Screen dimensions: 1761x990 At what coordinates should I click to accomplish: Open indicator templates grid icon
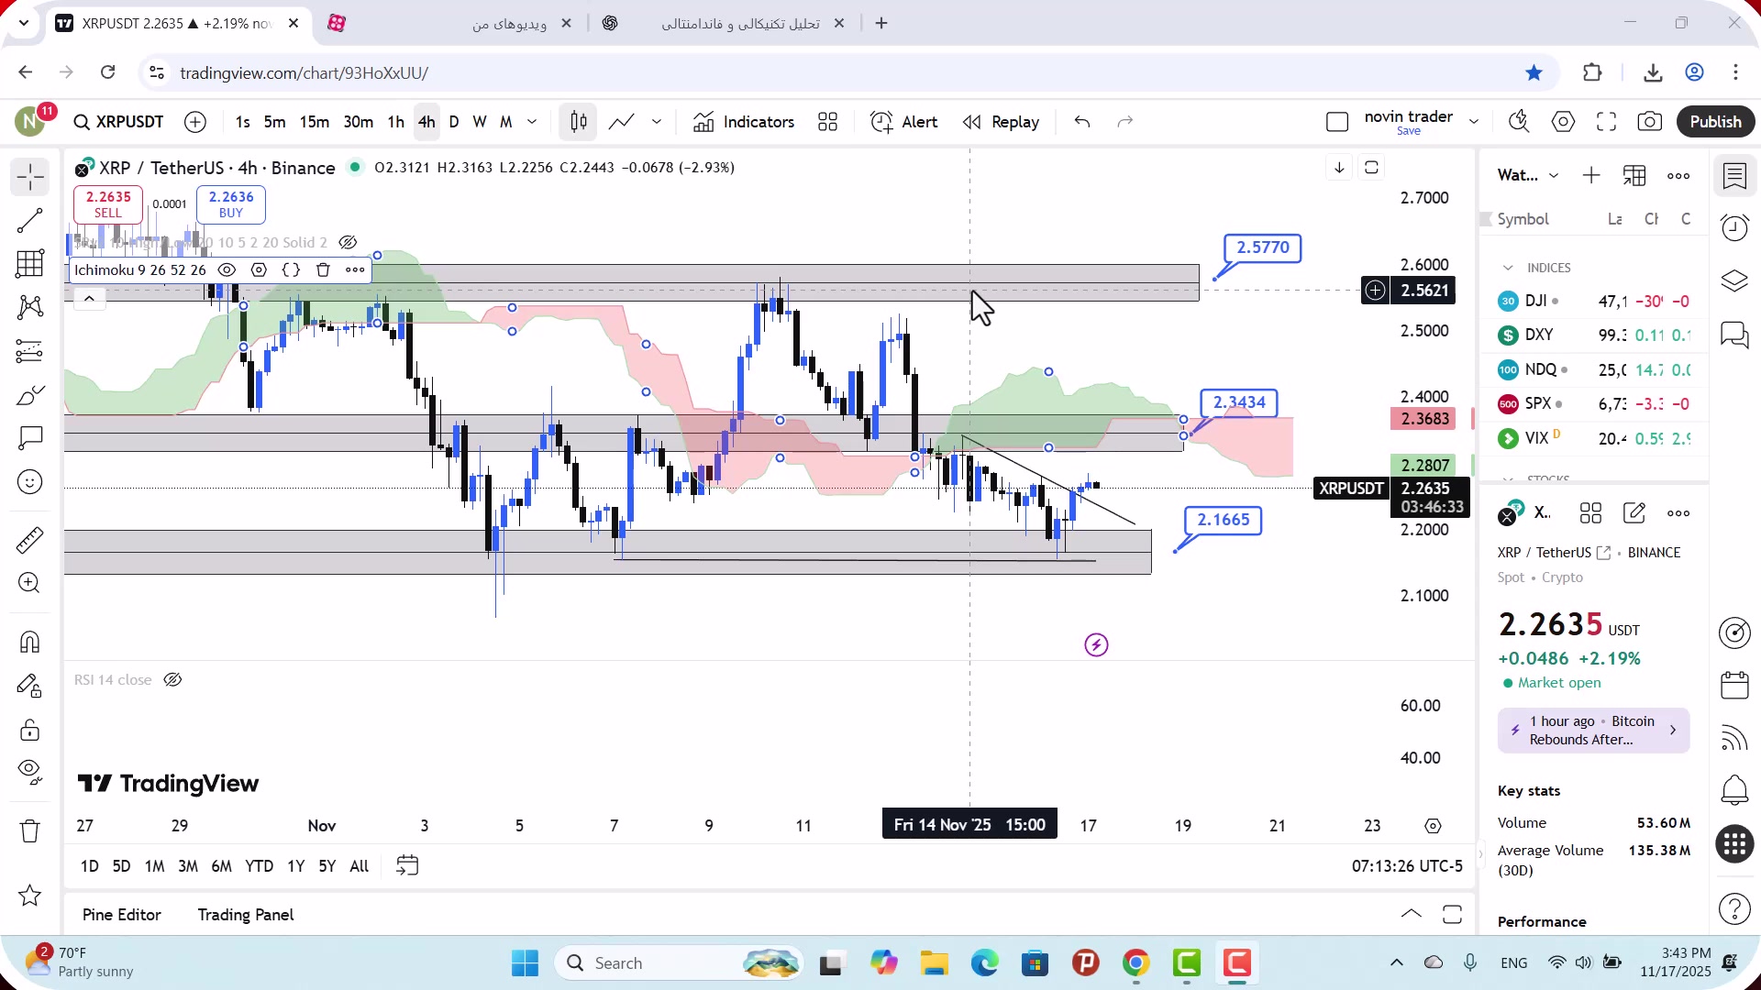point(827,122)
